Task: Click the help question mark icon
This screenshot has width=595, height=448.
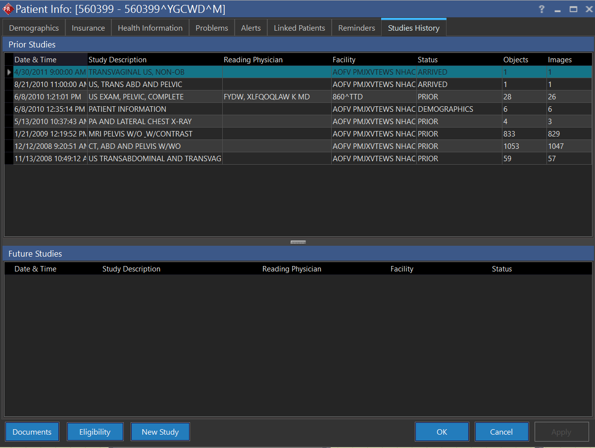Action: (x=542, y=9)
